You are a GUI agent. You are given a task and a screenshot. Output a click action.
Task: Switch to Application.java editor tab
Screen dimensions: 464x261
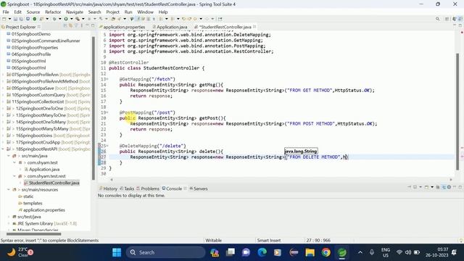pyautogui.click(x=170, y=27)
